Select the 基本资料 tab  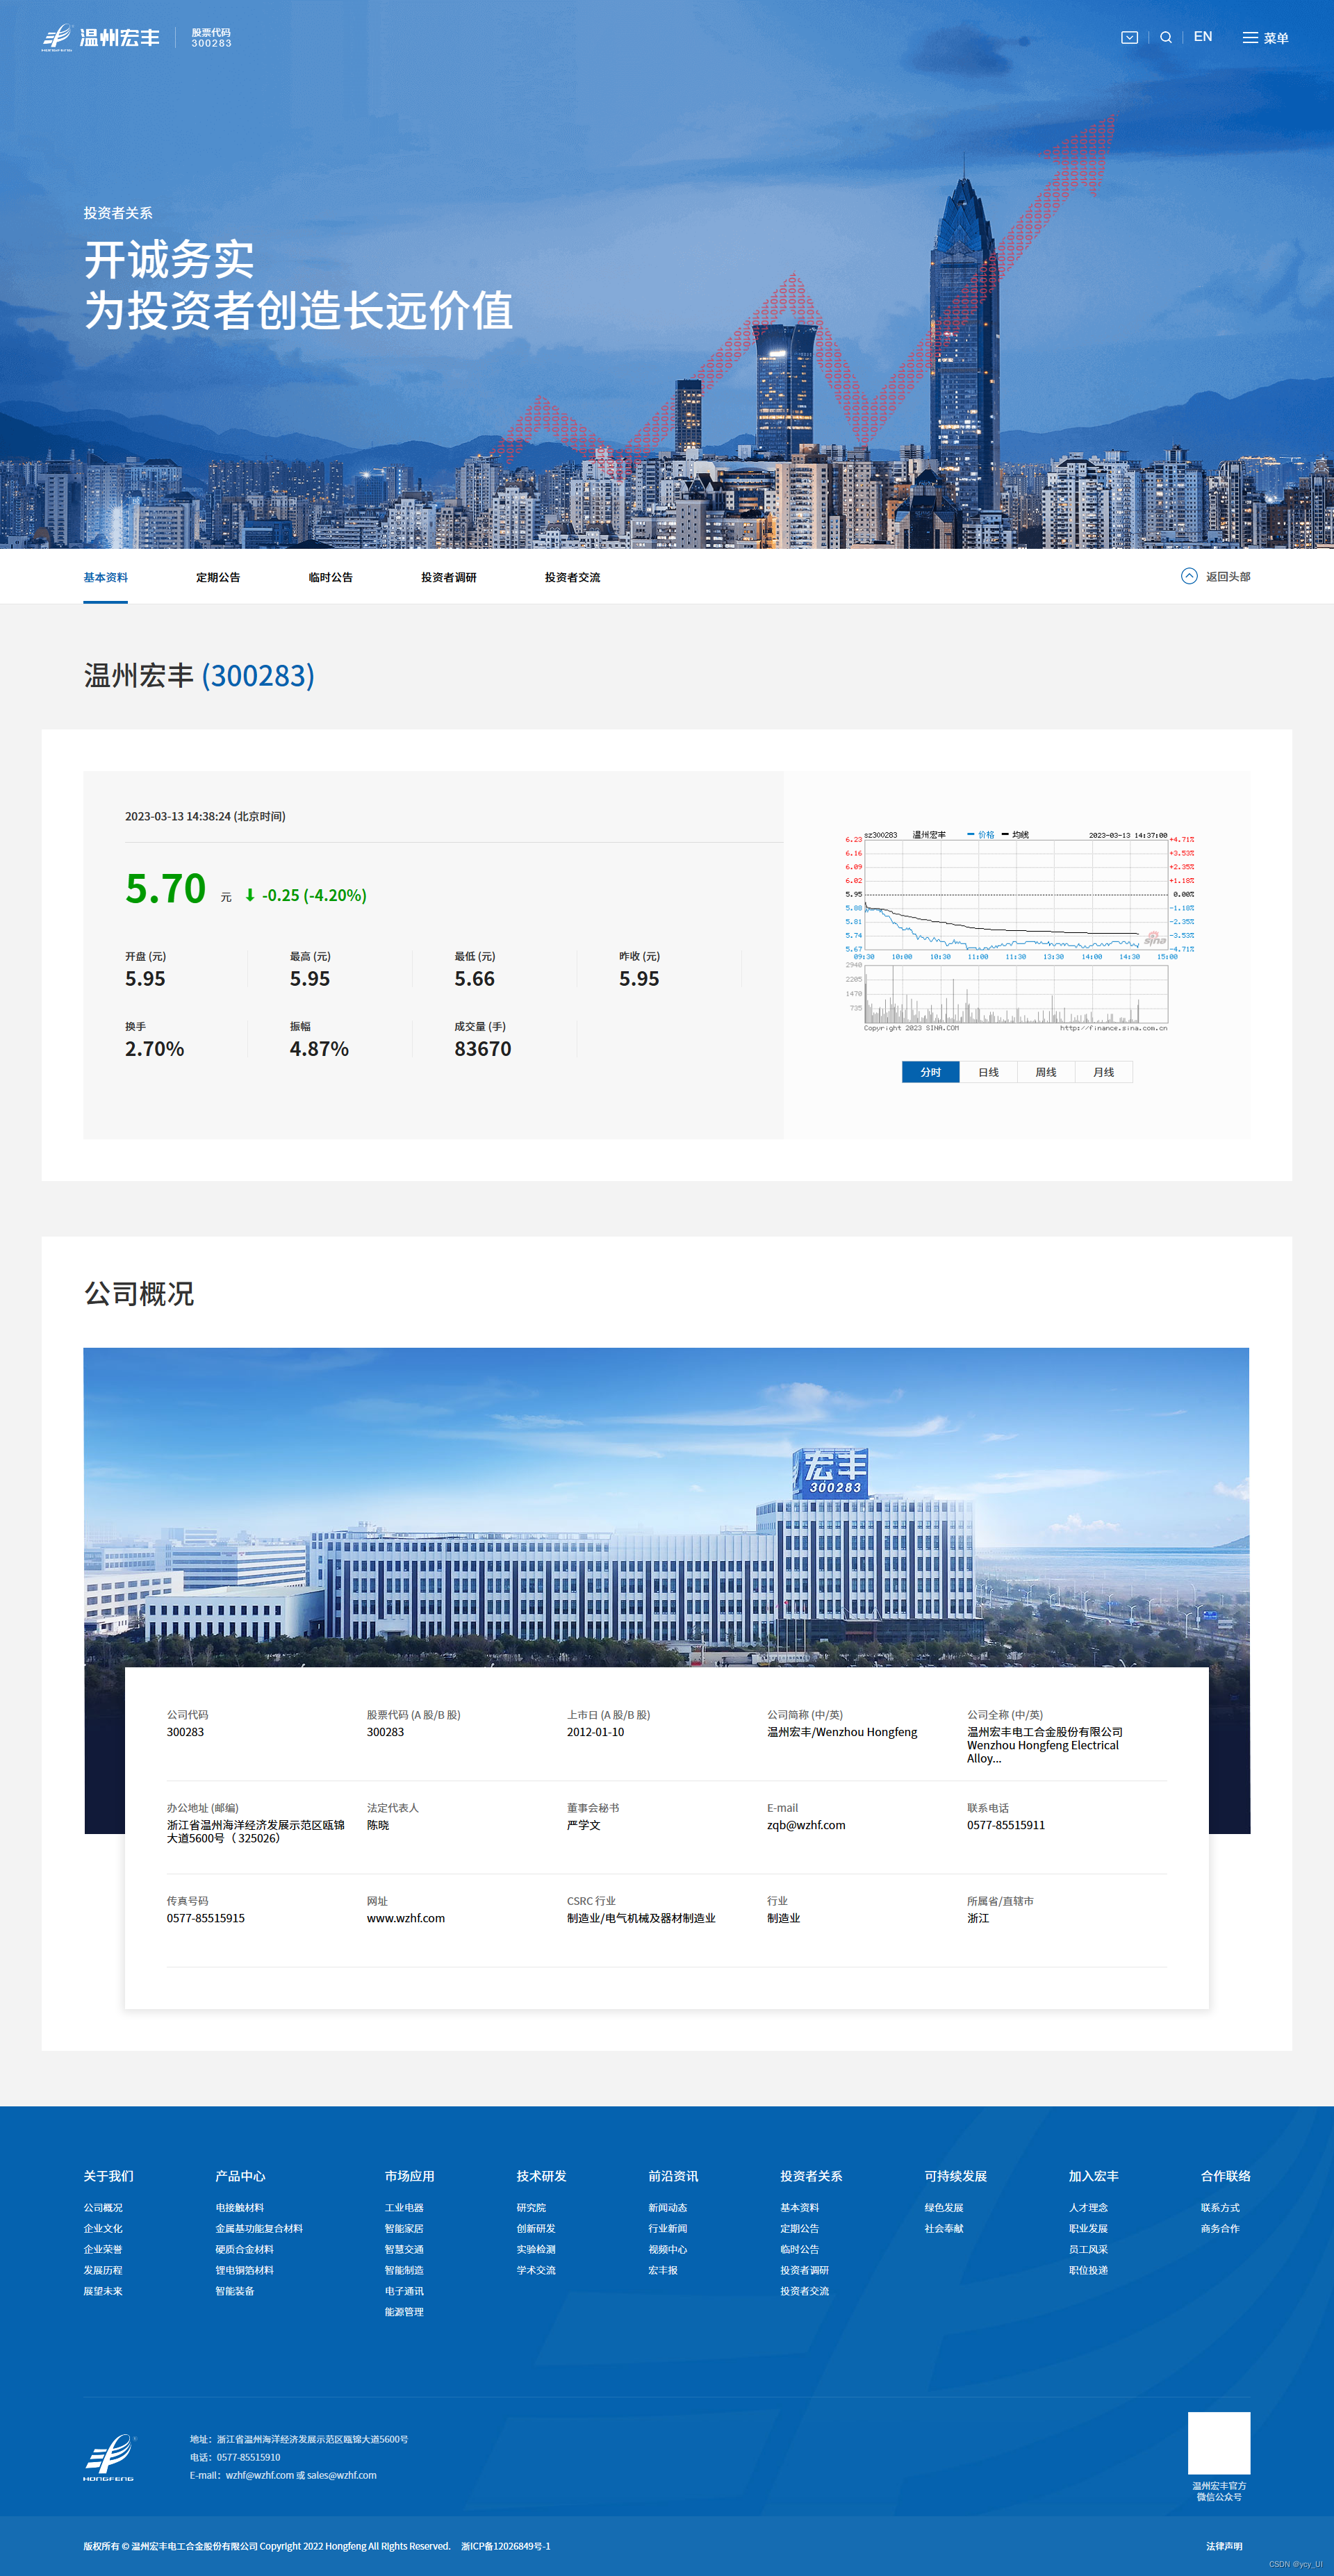pyautogui.click(x=105, y=577)
